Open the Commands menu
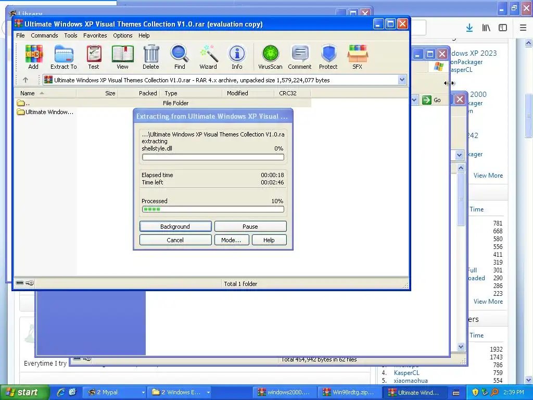533x400 pixels. [x=44, y=35]
